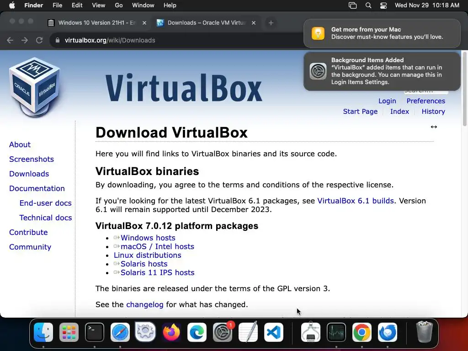The height and width of the screenshot is (351, 468).
Task: Open the File menu
Action: coord(57,5)
